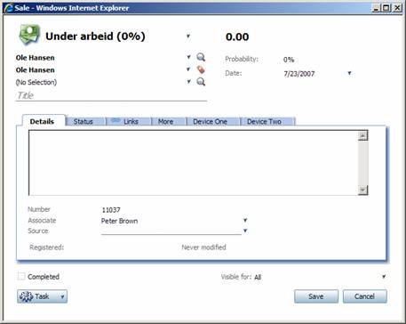
Task: Click the 0% probability value
Action: pyautogui.click(x=289, y=60)
